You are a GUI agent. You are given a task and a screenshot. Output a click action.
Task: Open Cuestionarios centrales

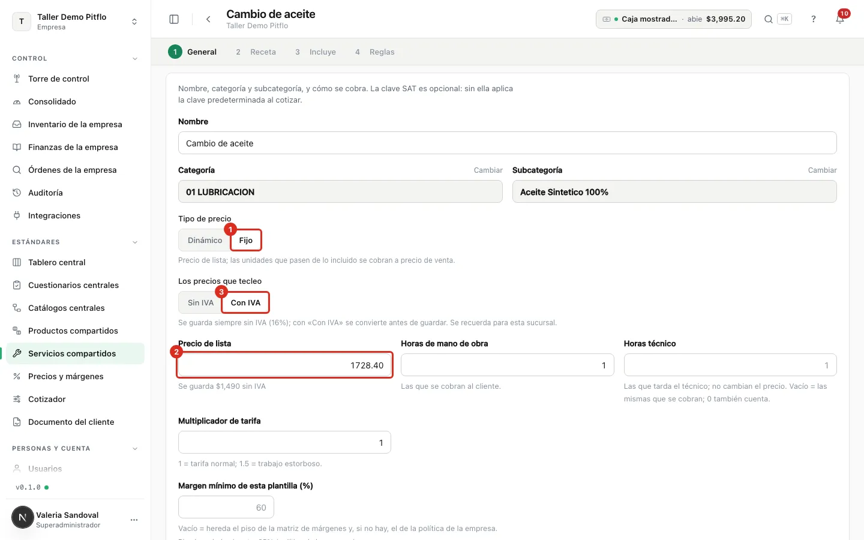pos(75,285)
